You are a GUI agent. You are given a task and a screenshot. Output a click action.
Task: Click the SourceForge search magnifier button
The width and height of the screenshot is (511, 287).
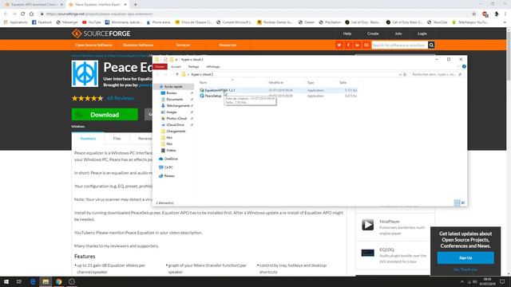tap(431, 45)
